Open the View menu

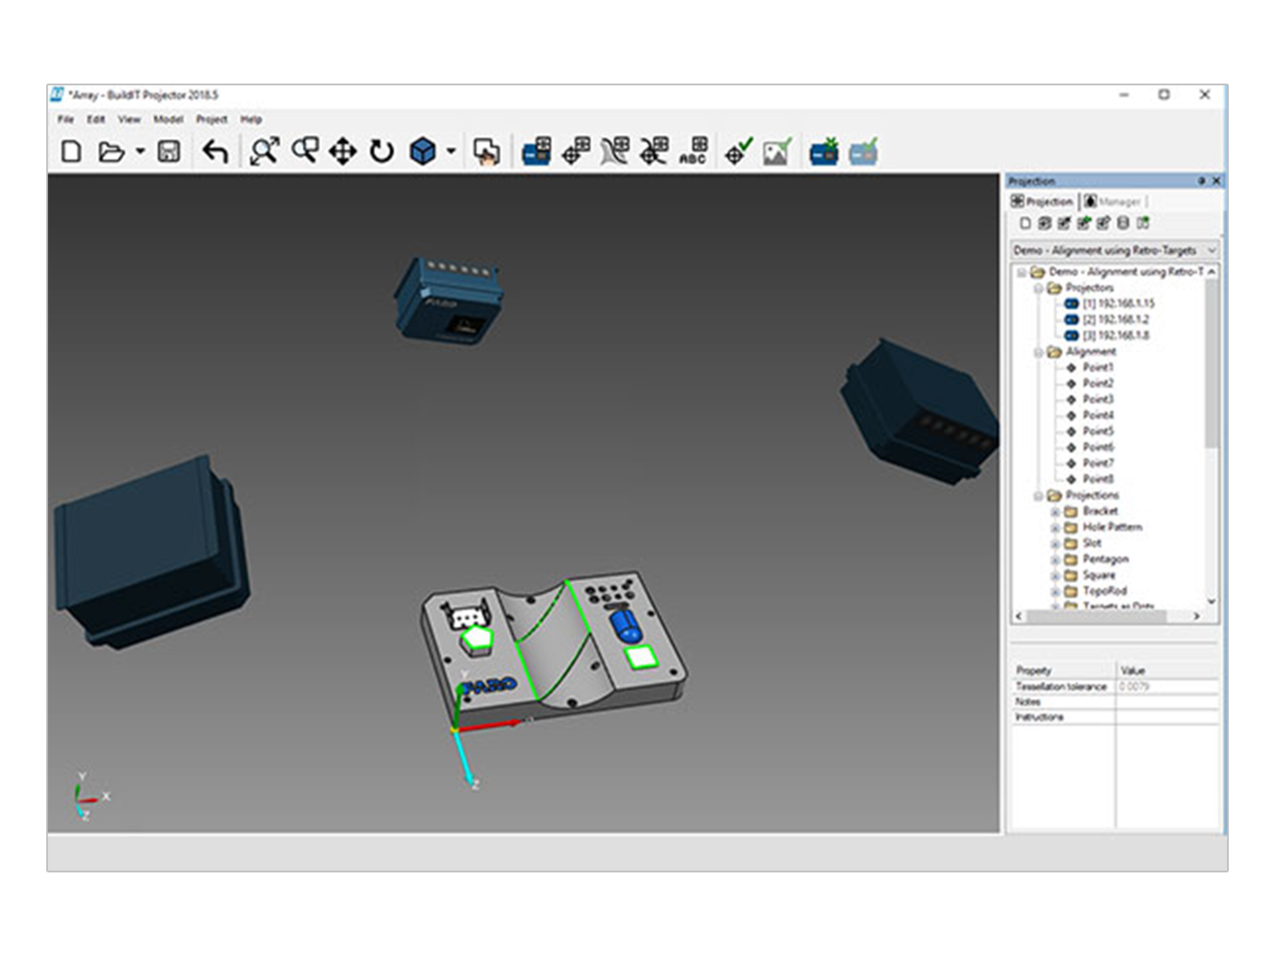pos(129,119)
